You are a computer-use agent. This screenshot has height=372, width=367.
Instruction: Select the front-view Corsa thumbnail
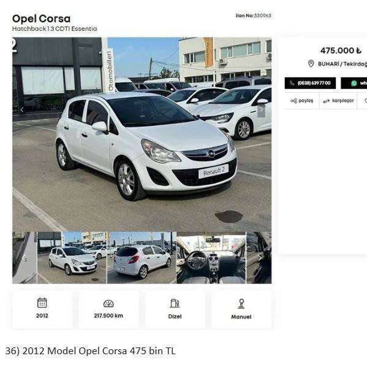click(x=72, y=258)
